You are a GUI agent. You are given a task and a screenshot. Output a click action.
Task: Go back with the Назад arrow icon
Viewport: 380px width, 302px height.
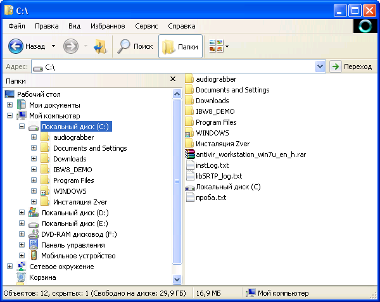[x=16, y=46]
